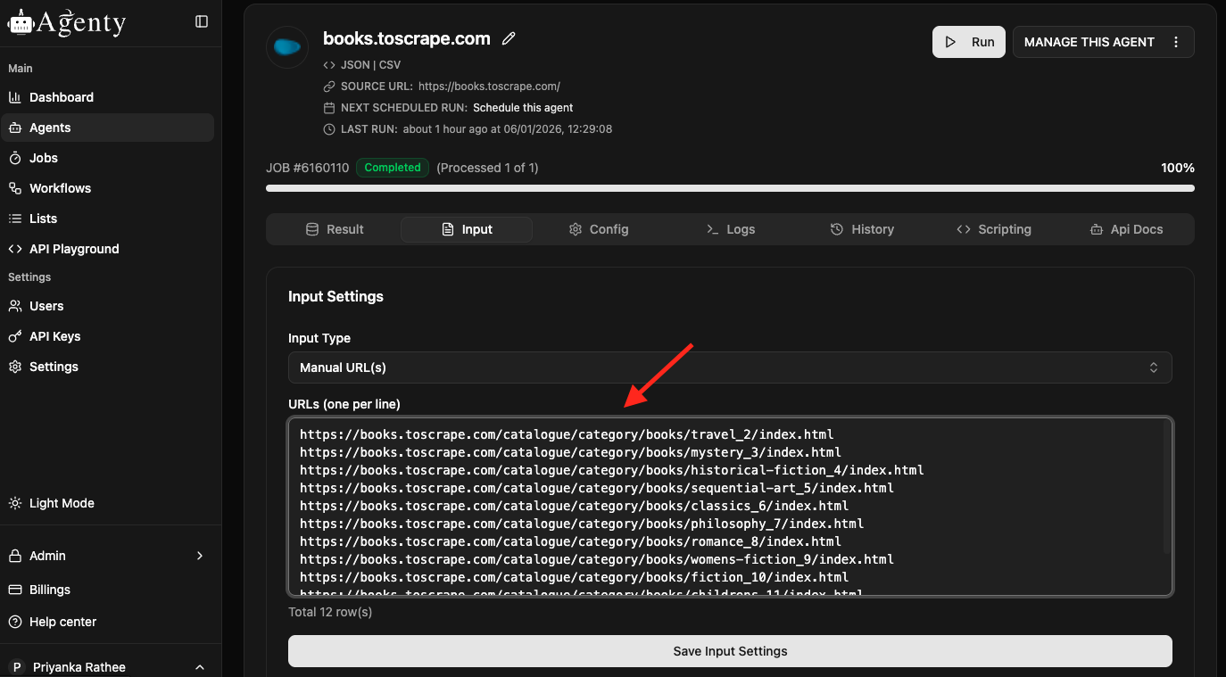Click inside the URLs text area
The image size is (1226, 677).
(729, 506)
